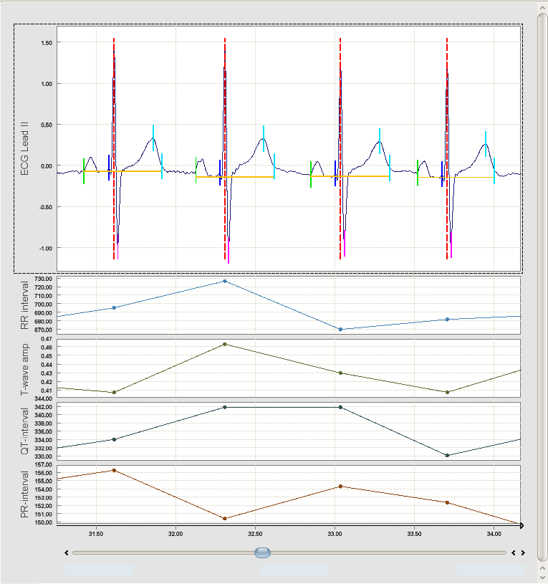The height and width of the screenshot is (584, 548).
Task: Click the time slider thumb
Action: pos(263,552)
